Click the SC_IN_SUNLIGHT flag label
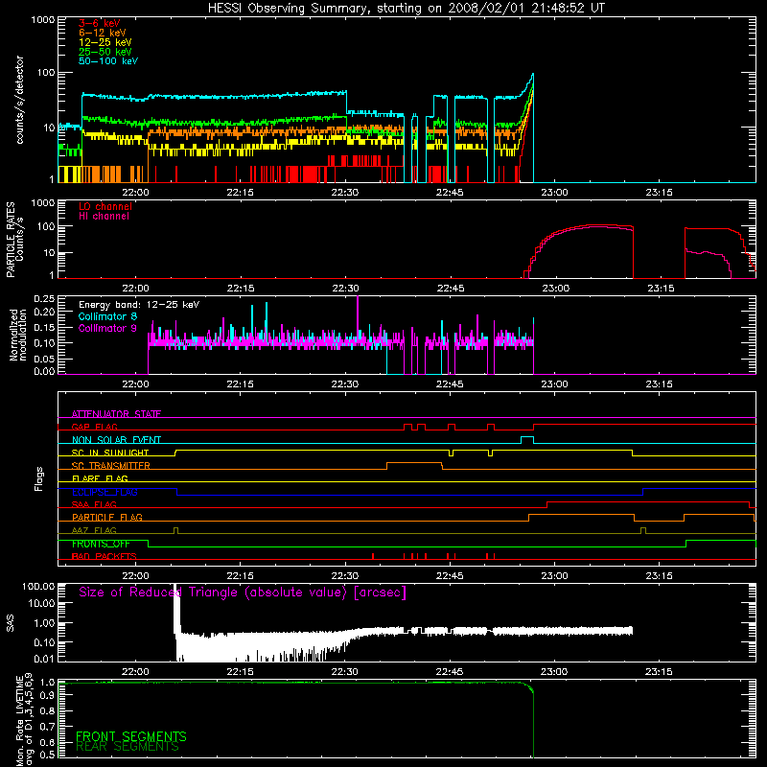This screenshot has height=767, width=767. pos(110,453)
